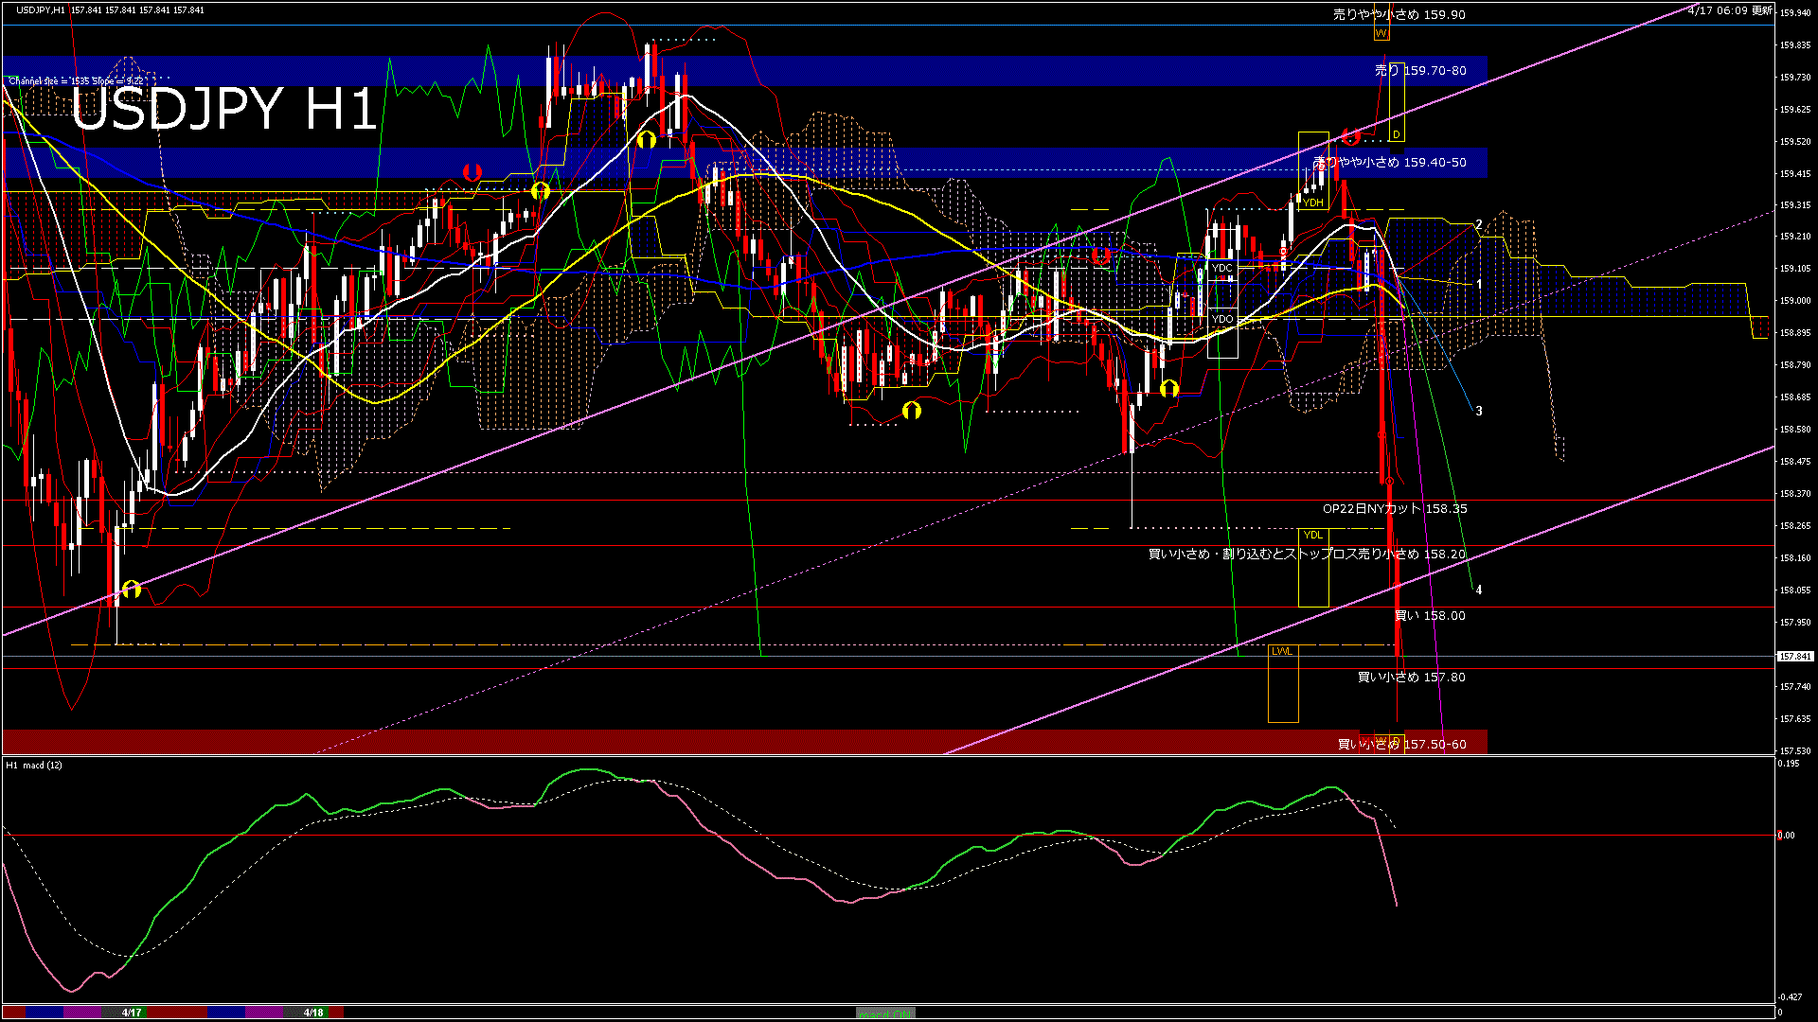Click the 4/17 date marker on timeline
Viewport: 1818px width, 1022px height.
pos(132,1013)
